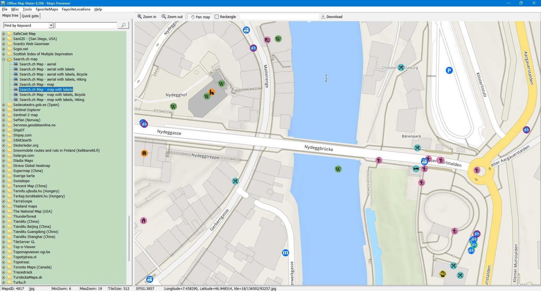
Task: Select the Sverige karta tree item
Action: (24, 176)
